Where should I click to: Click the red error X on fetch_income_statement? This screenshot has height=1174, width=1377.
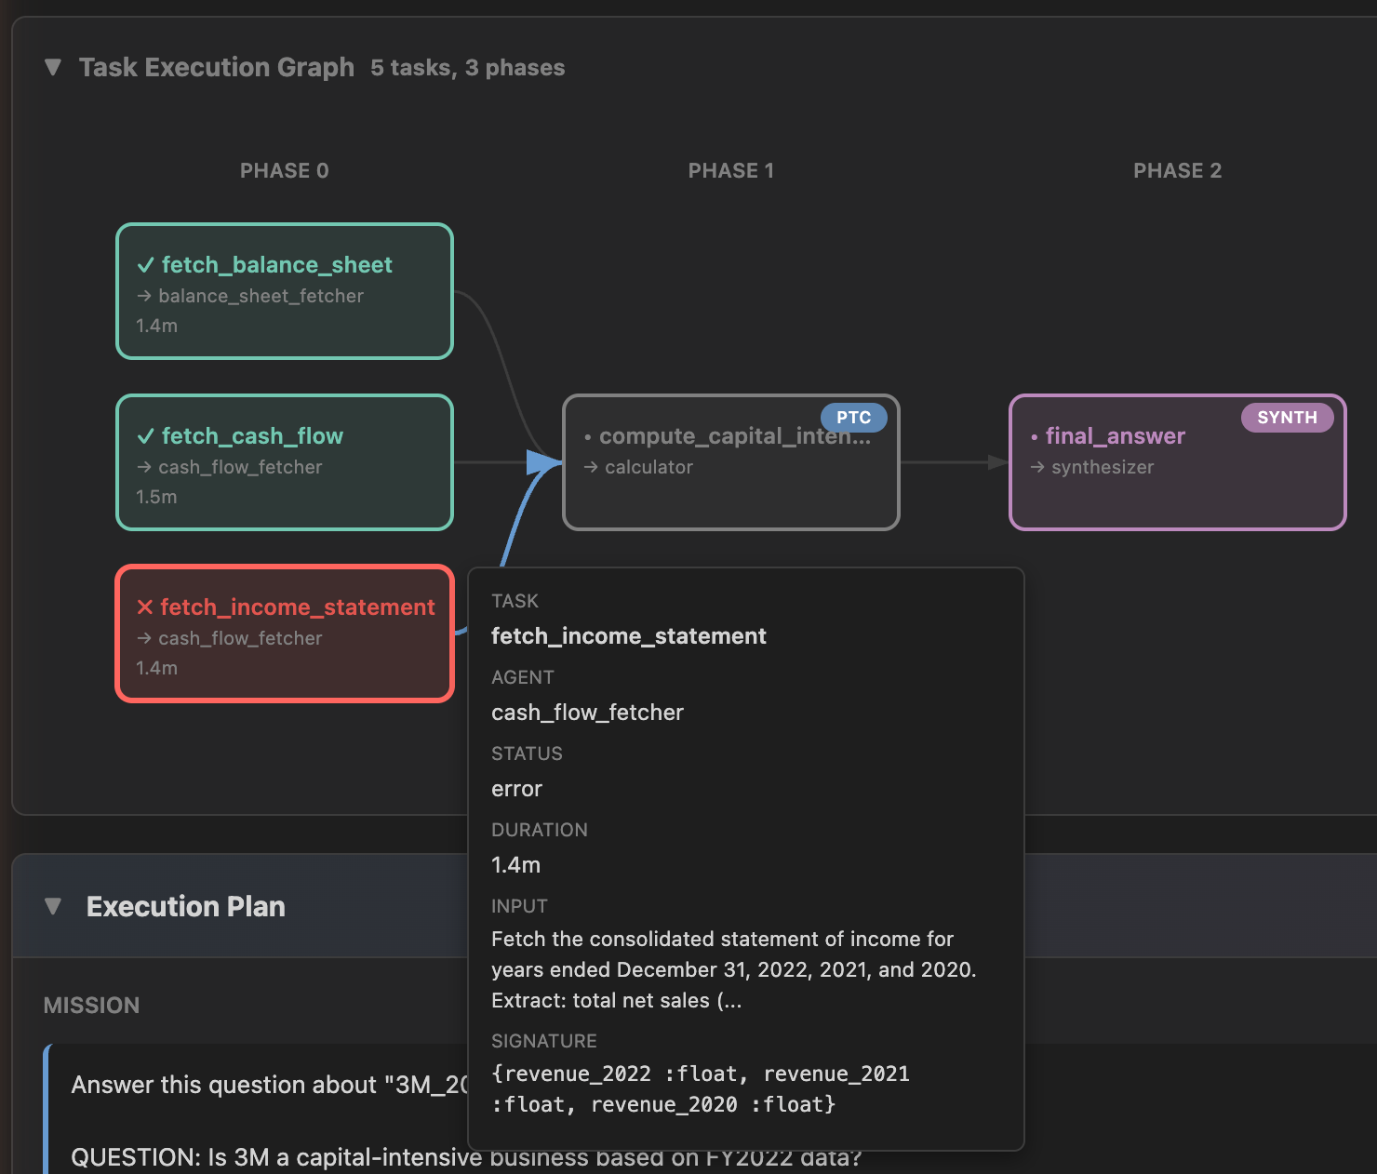pos(145,607)
